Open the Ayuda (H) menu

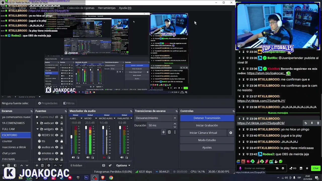(125, 8)
